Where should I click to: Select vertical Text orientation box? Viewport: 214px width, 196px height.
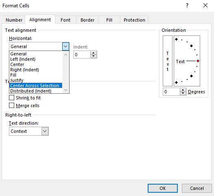pos(168,61)
